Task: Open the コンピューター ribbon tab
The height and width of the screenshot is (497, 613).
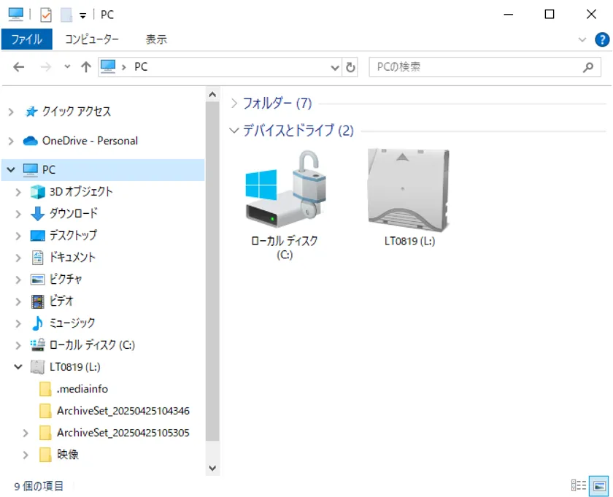Action: (92, 39)
